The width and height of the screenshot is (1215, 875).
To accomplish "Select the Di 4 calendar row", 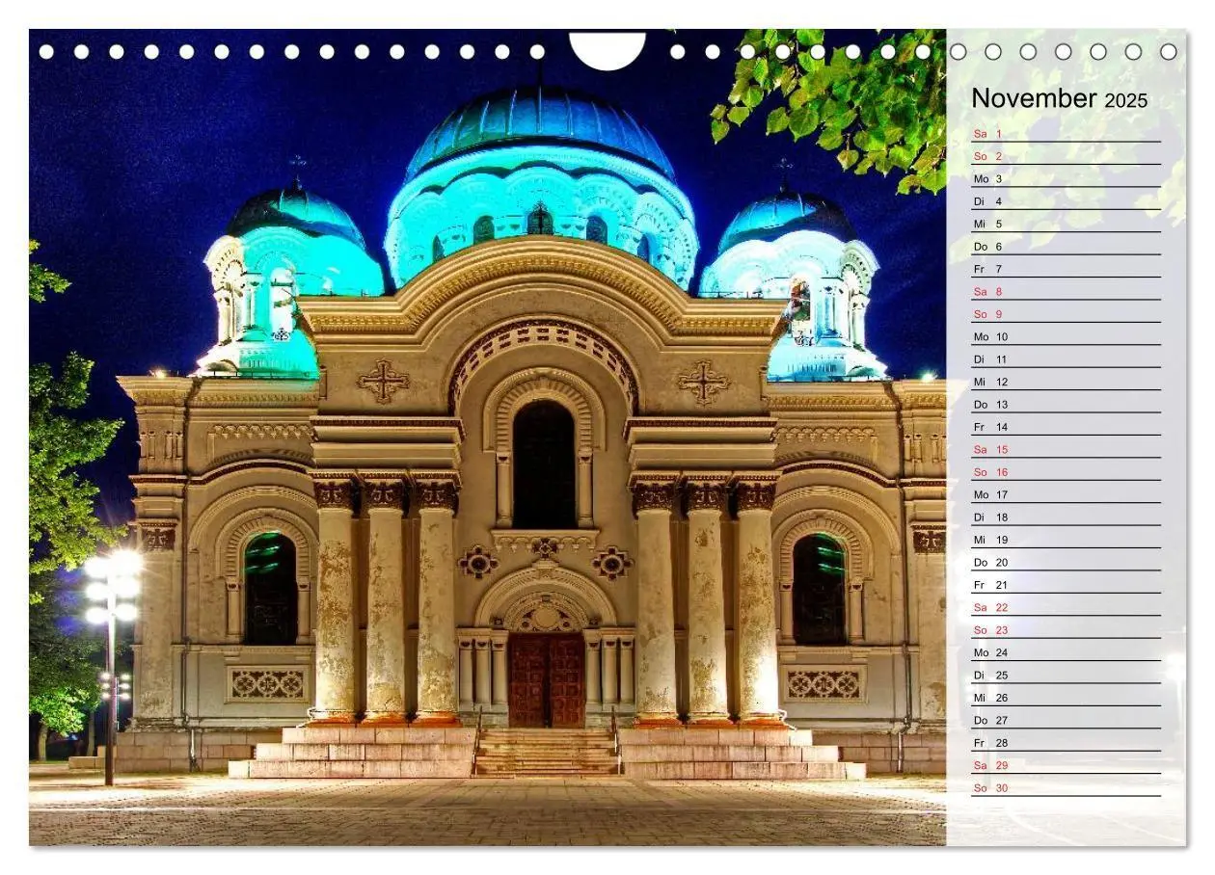I will (x=1066, y=201).
